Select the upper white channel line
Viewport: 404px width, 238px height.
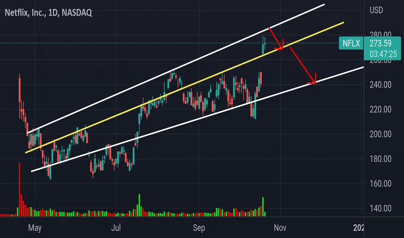pos(176,68)
